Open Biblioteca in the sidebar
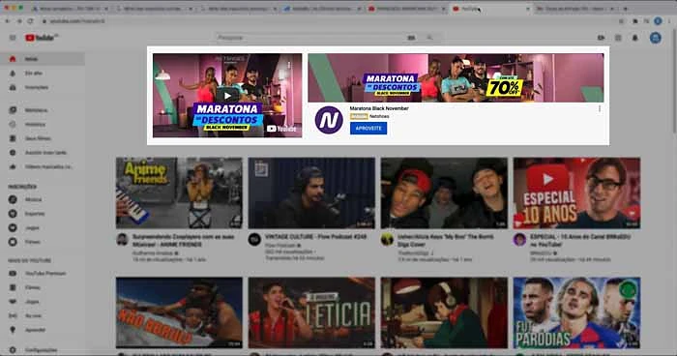 pos(43,110)
